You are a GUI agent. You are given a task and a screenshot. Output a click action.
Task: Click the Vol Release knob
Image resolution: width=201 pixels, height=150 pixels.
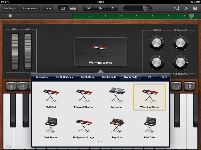click(180, 62)
